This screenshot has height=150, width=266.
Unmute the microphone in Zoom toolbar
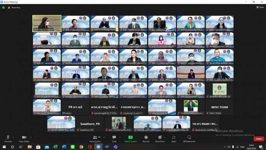point(8,139)
